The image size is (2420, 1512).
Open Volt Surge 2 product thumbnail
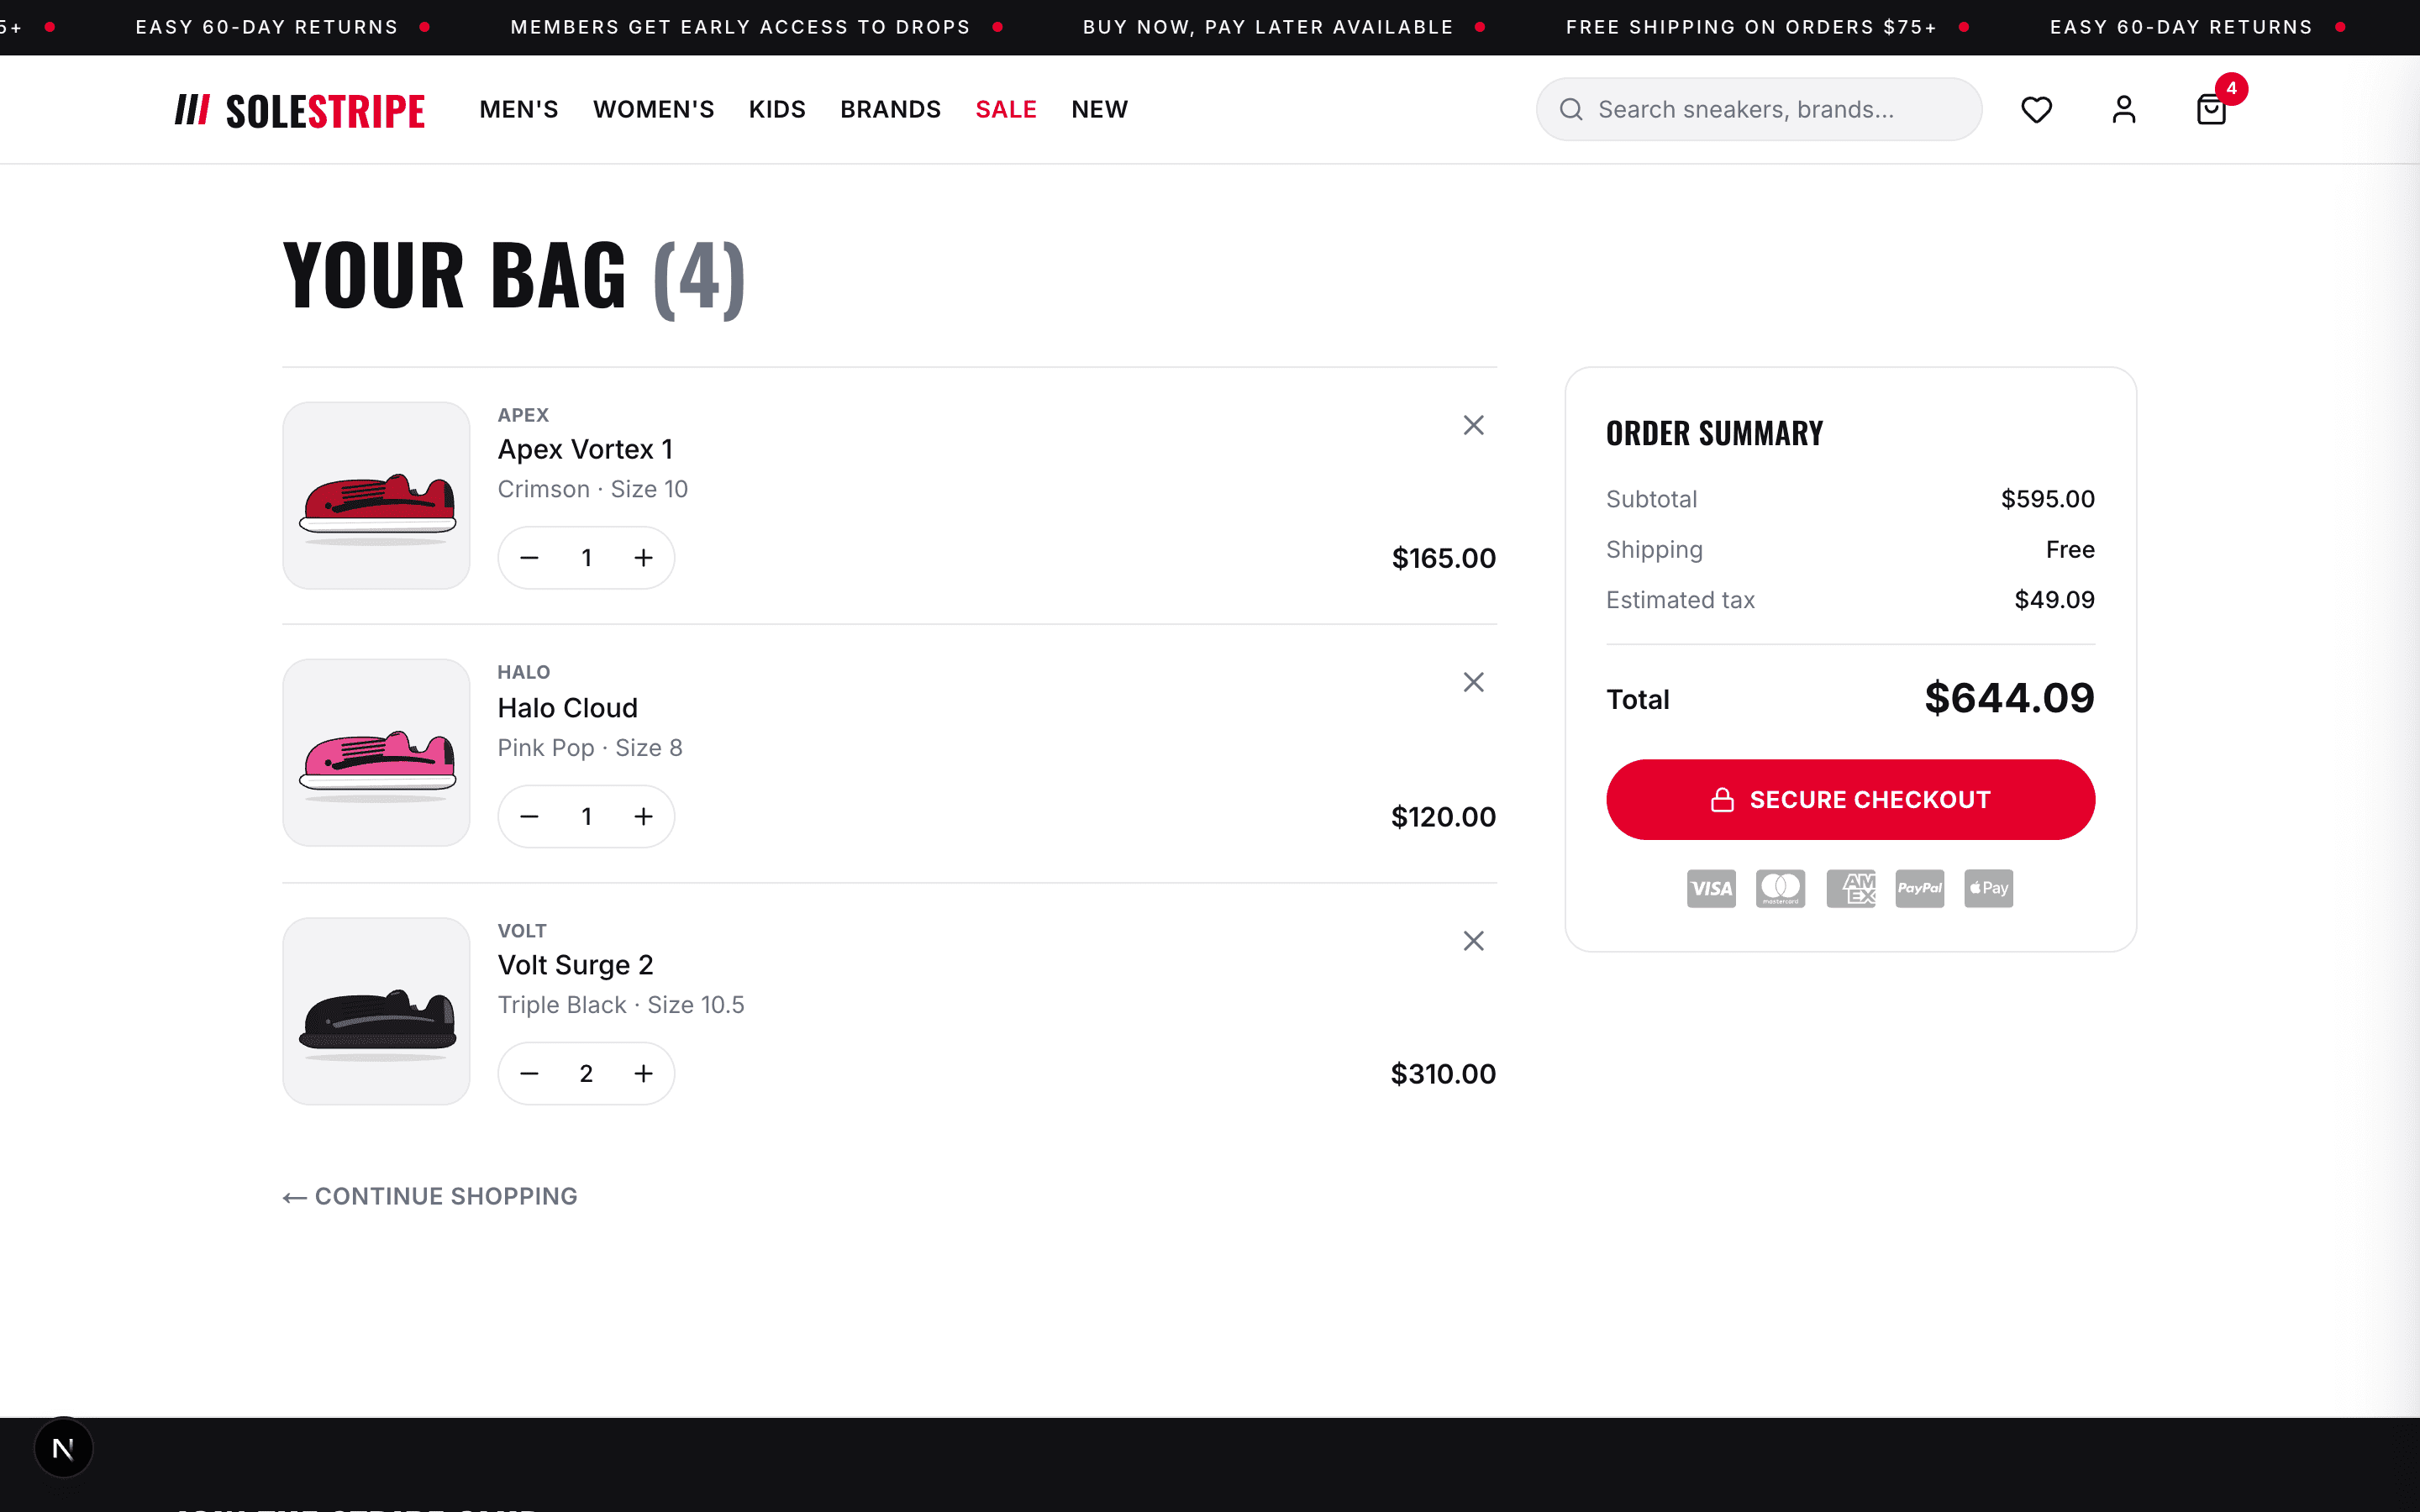pyautogui.click(x=376, y=1011)
